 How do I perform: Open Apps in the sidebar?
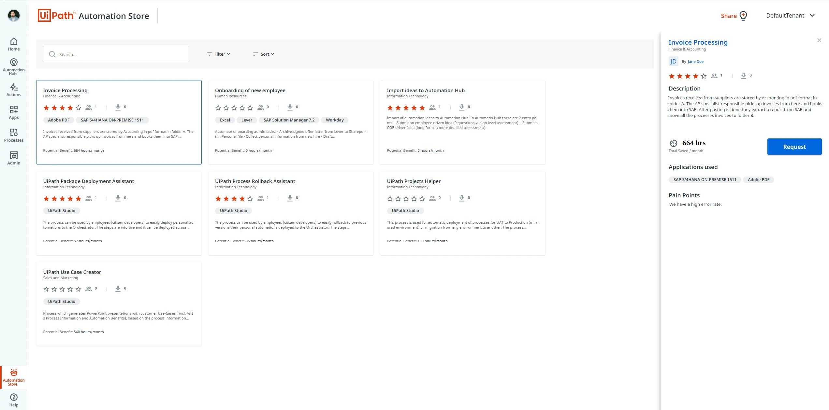[14, 113]
